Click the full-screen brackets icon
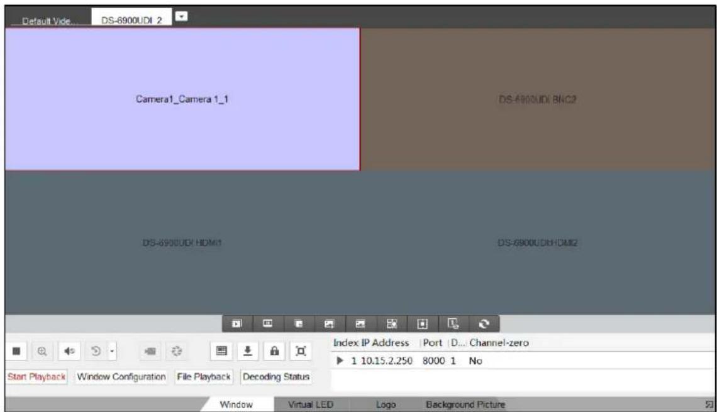The image size is (717, 412). tap(301, 351)
